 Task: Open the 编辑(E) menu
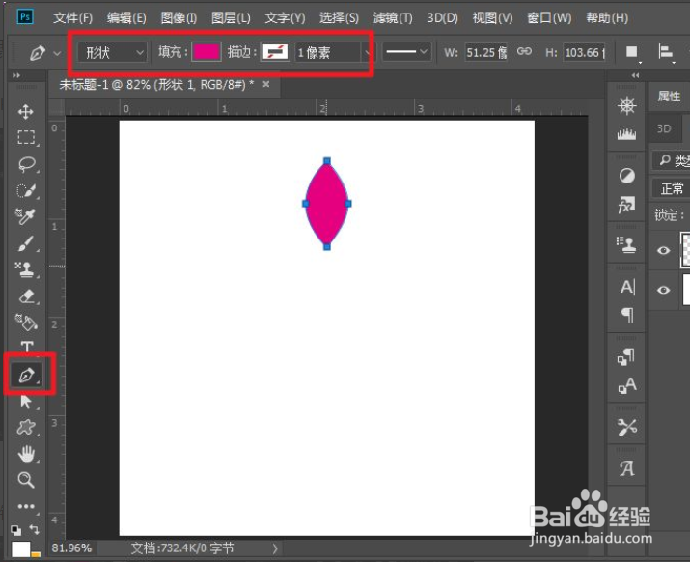[x=126, y=18]
